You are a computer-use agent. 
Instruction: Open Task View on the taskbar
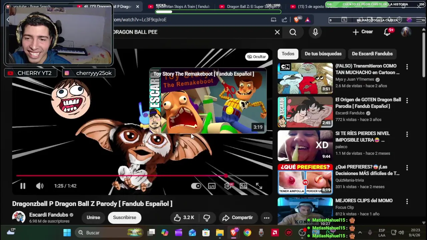[x=151, y=233]
